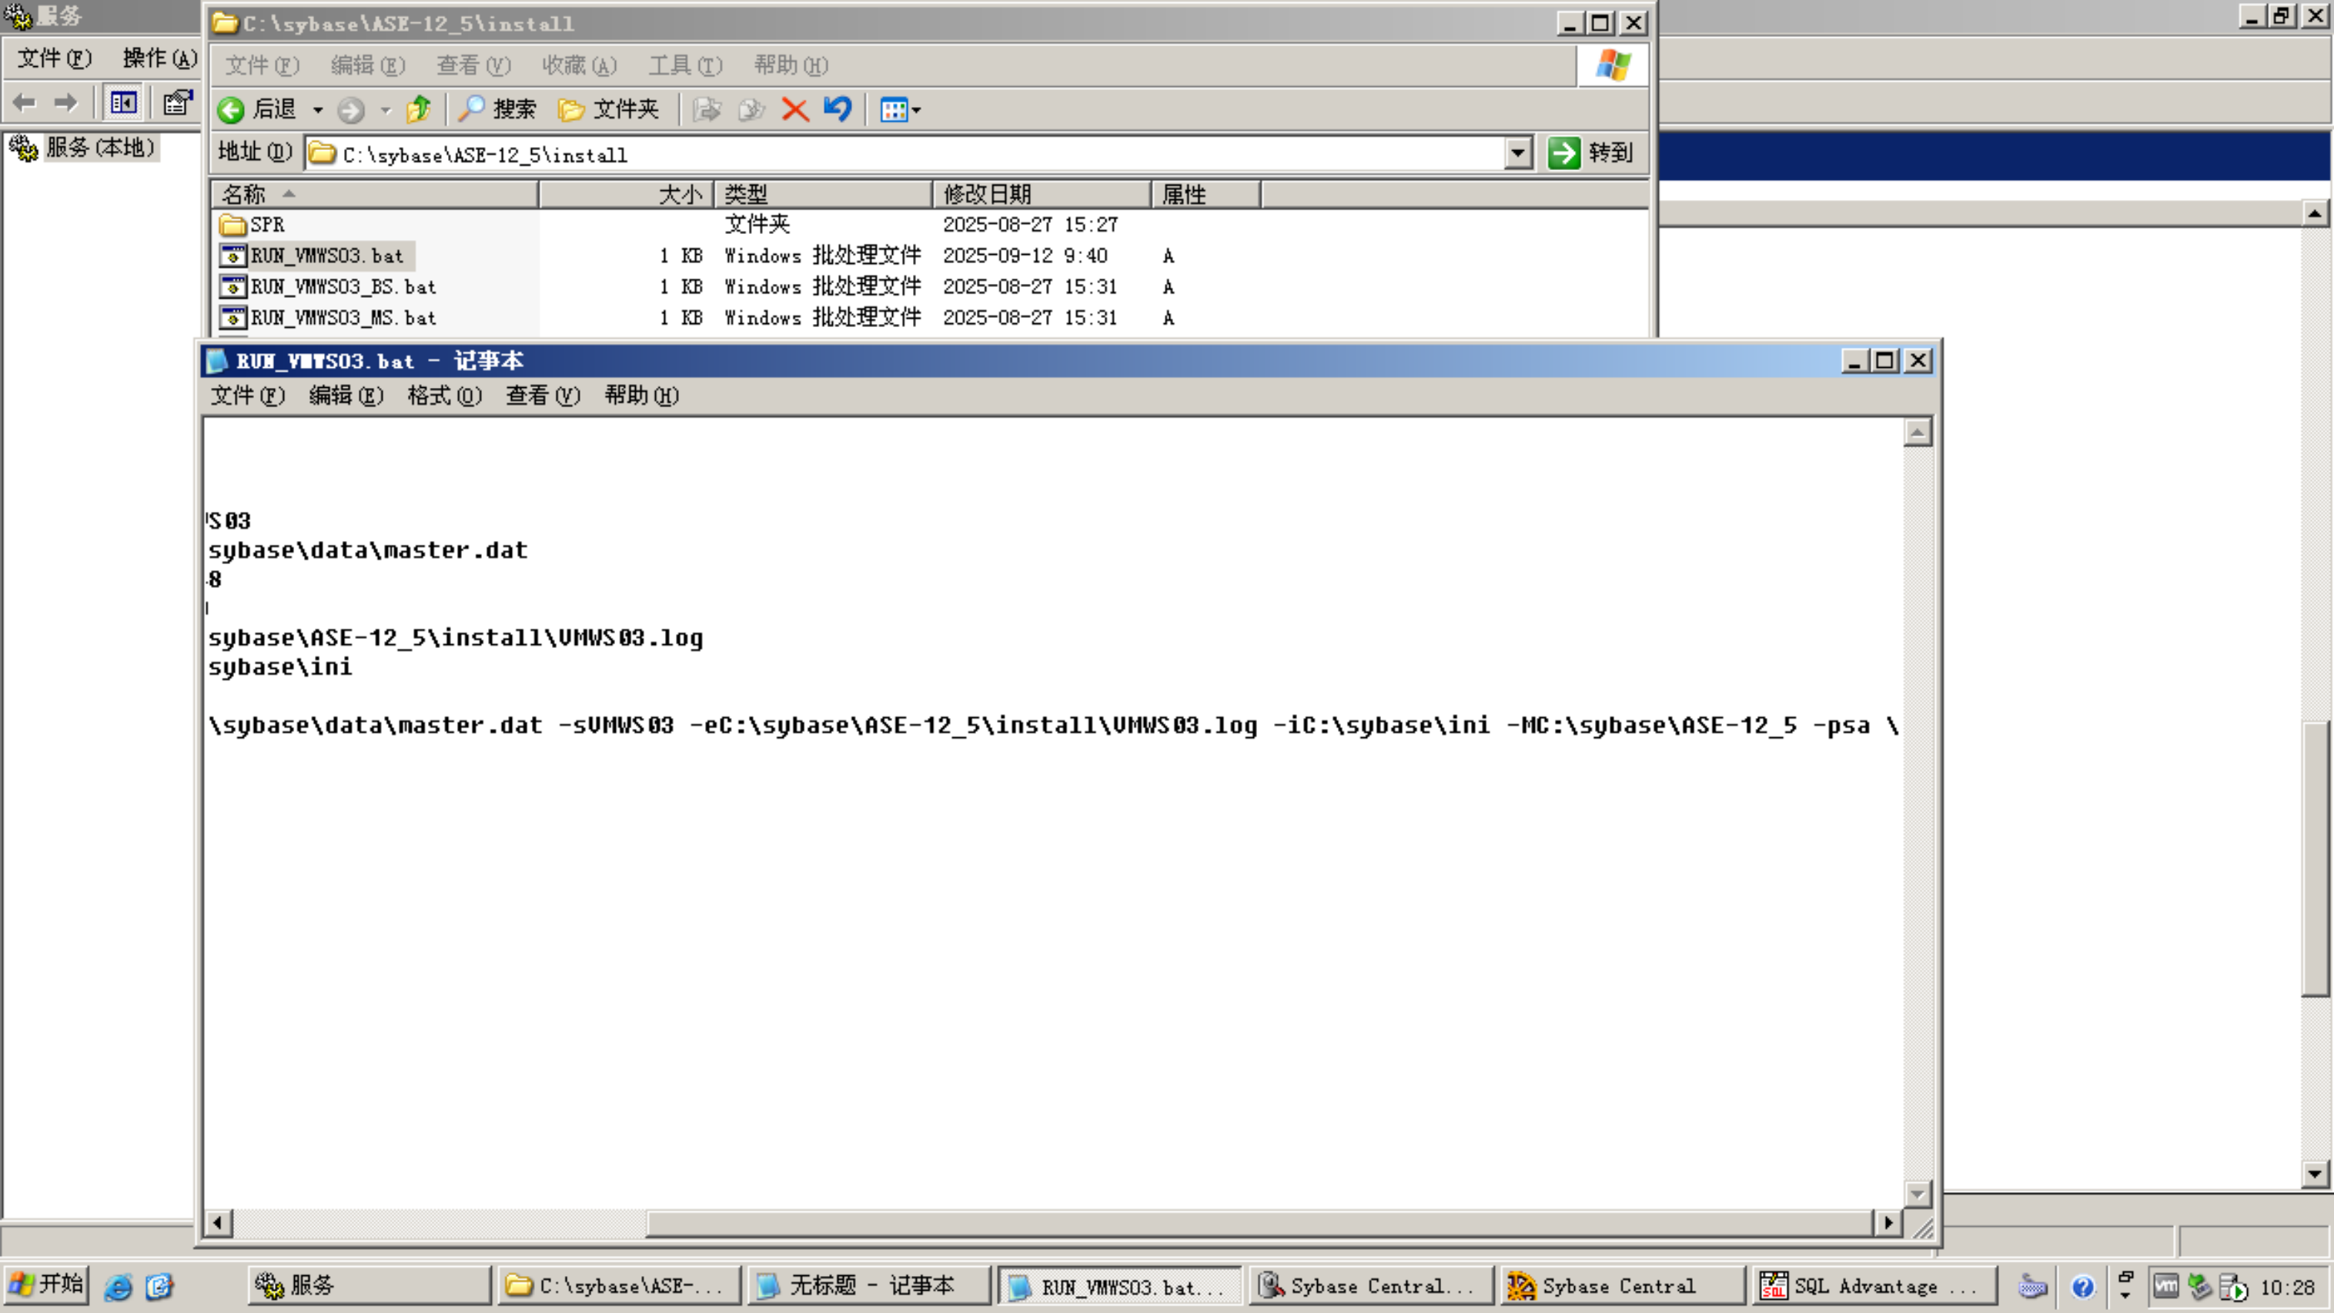
Task: Click Services show/hide console tree icon
Action: (x=123, y=102)
